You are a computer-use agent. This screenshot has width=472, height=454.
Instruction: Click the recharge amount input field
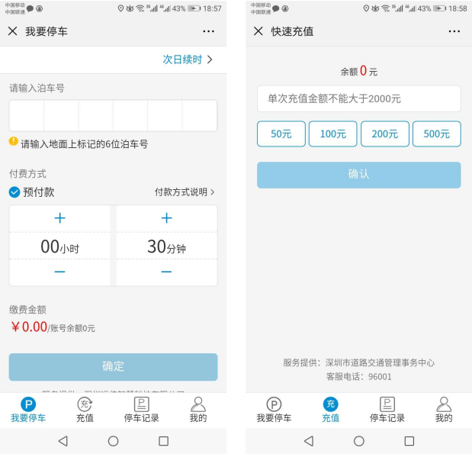pyautogui.click(x=359, y=98)
